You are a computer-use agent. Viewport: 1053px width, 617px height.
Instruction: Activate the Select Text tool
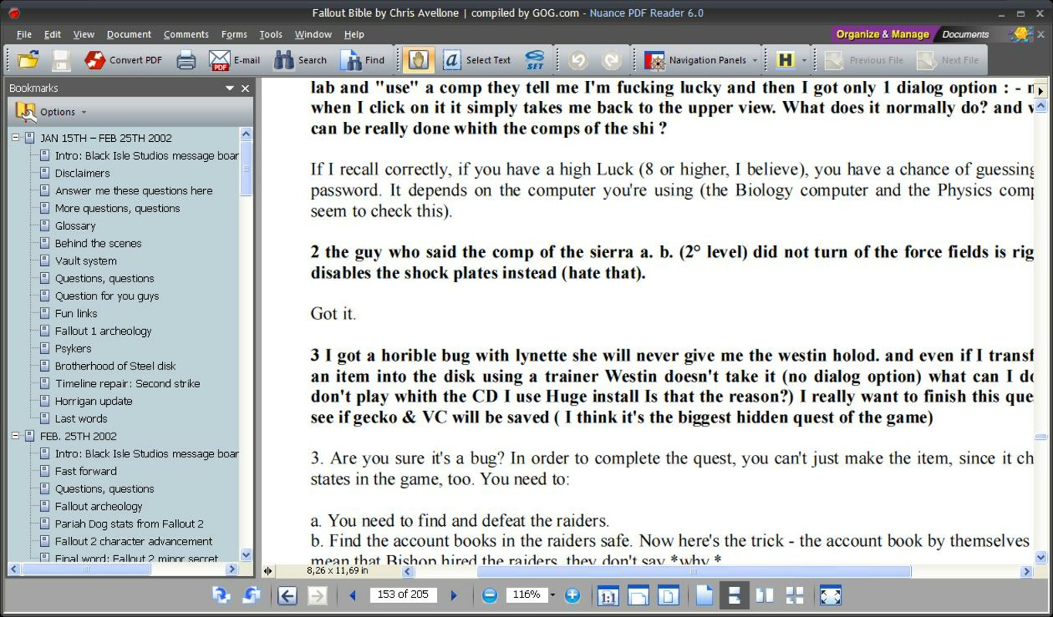click(477, 59)
